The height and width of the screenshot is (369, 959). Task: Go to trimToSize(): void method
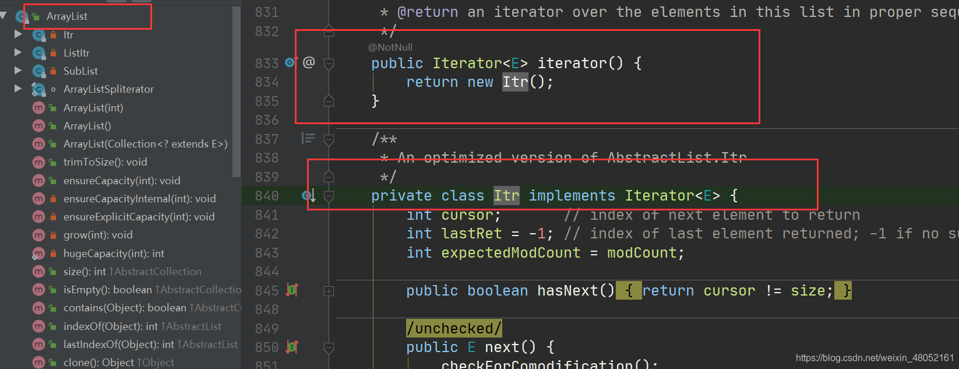click(105, 162)
